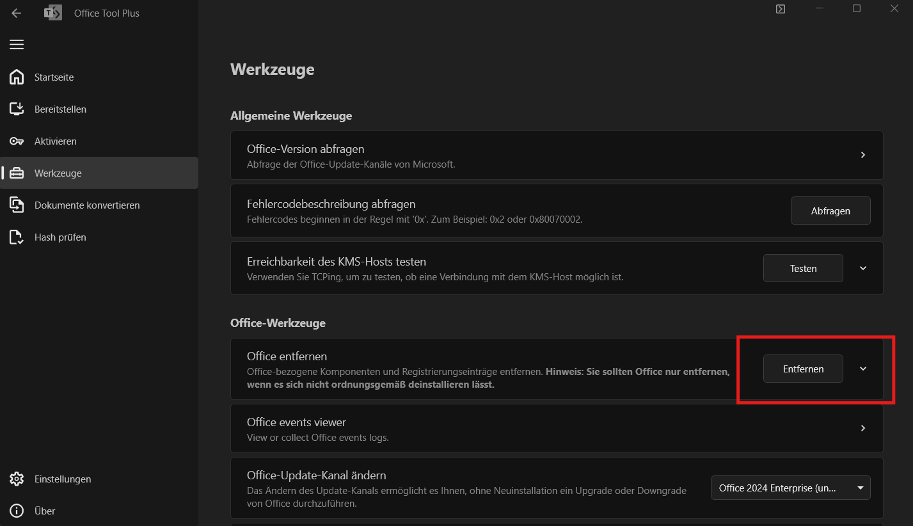
Task: Click the back arrow icon
Action: (17, 13)
